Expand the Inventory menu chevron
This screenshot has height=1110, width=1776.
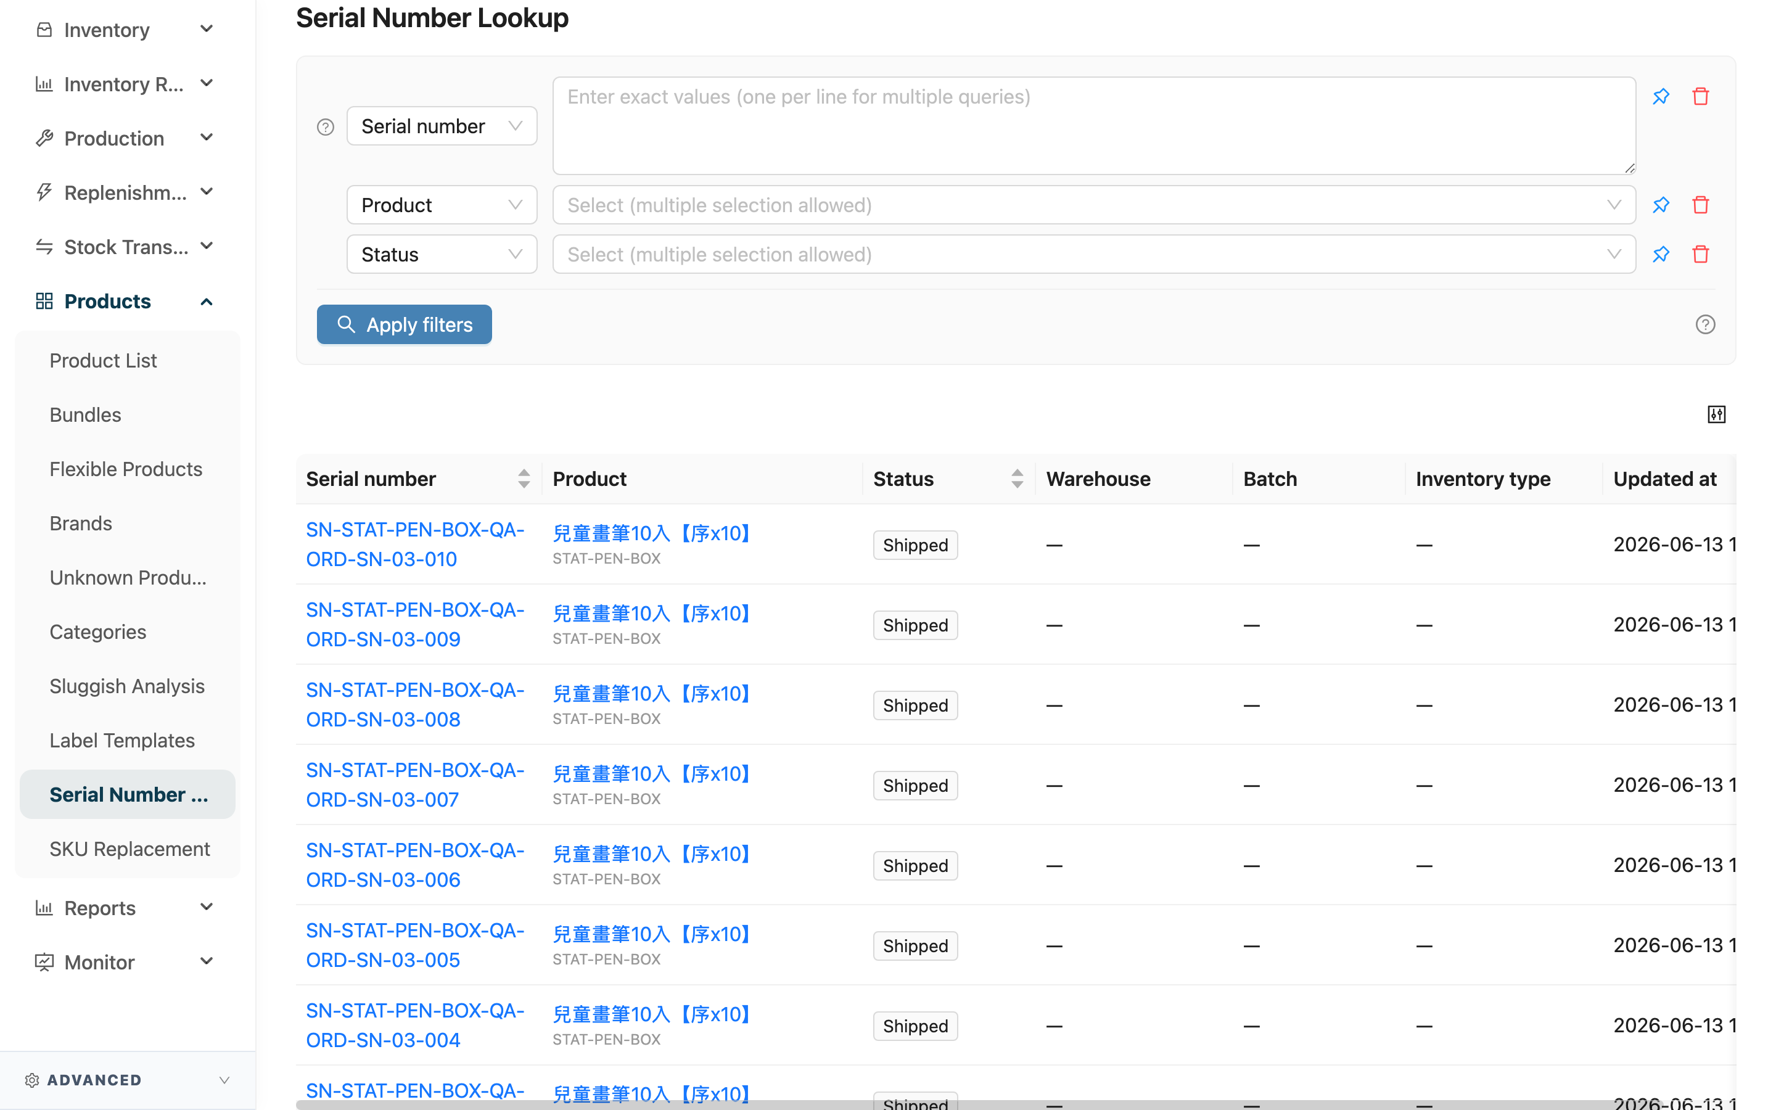coord(207,28)
